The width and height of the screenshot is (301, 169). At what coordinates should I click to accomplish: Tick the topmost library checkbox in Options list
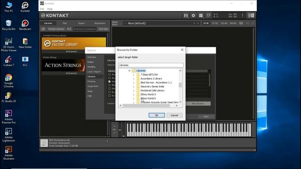tap(110, 74)
